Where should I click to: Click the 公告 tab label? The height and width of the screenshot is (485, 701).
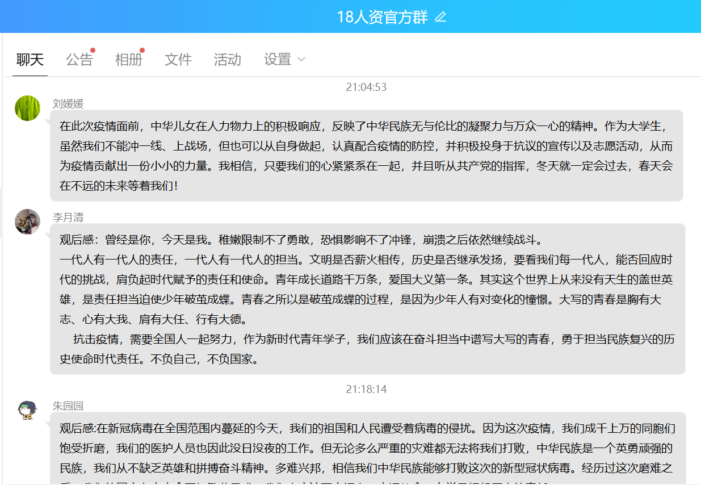(79, 60)
